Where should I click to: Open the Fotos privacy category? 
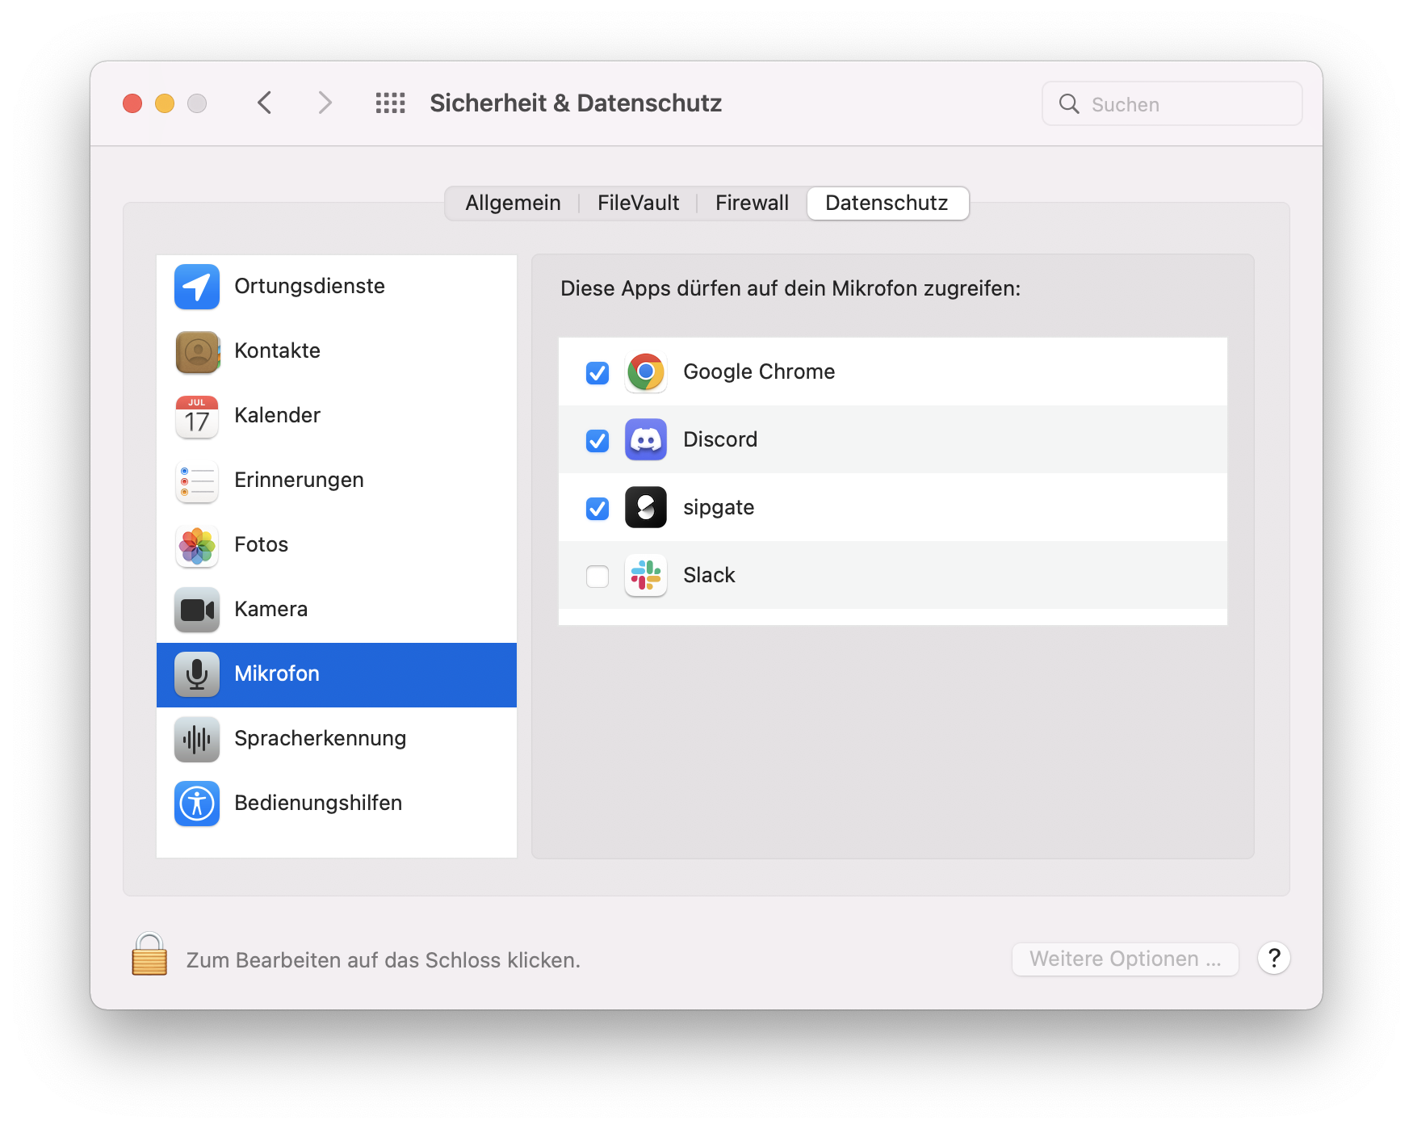[x=261, y=545]
